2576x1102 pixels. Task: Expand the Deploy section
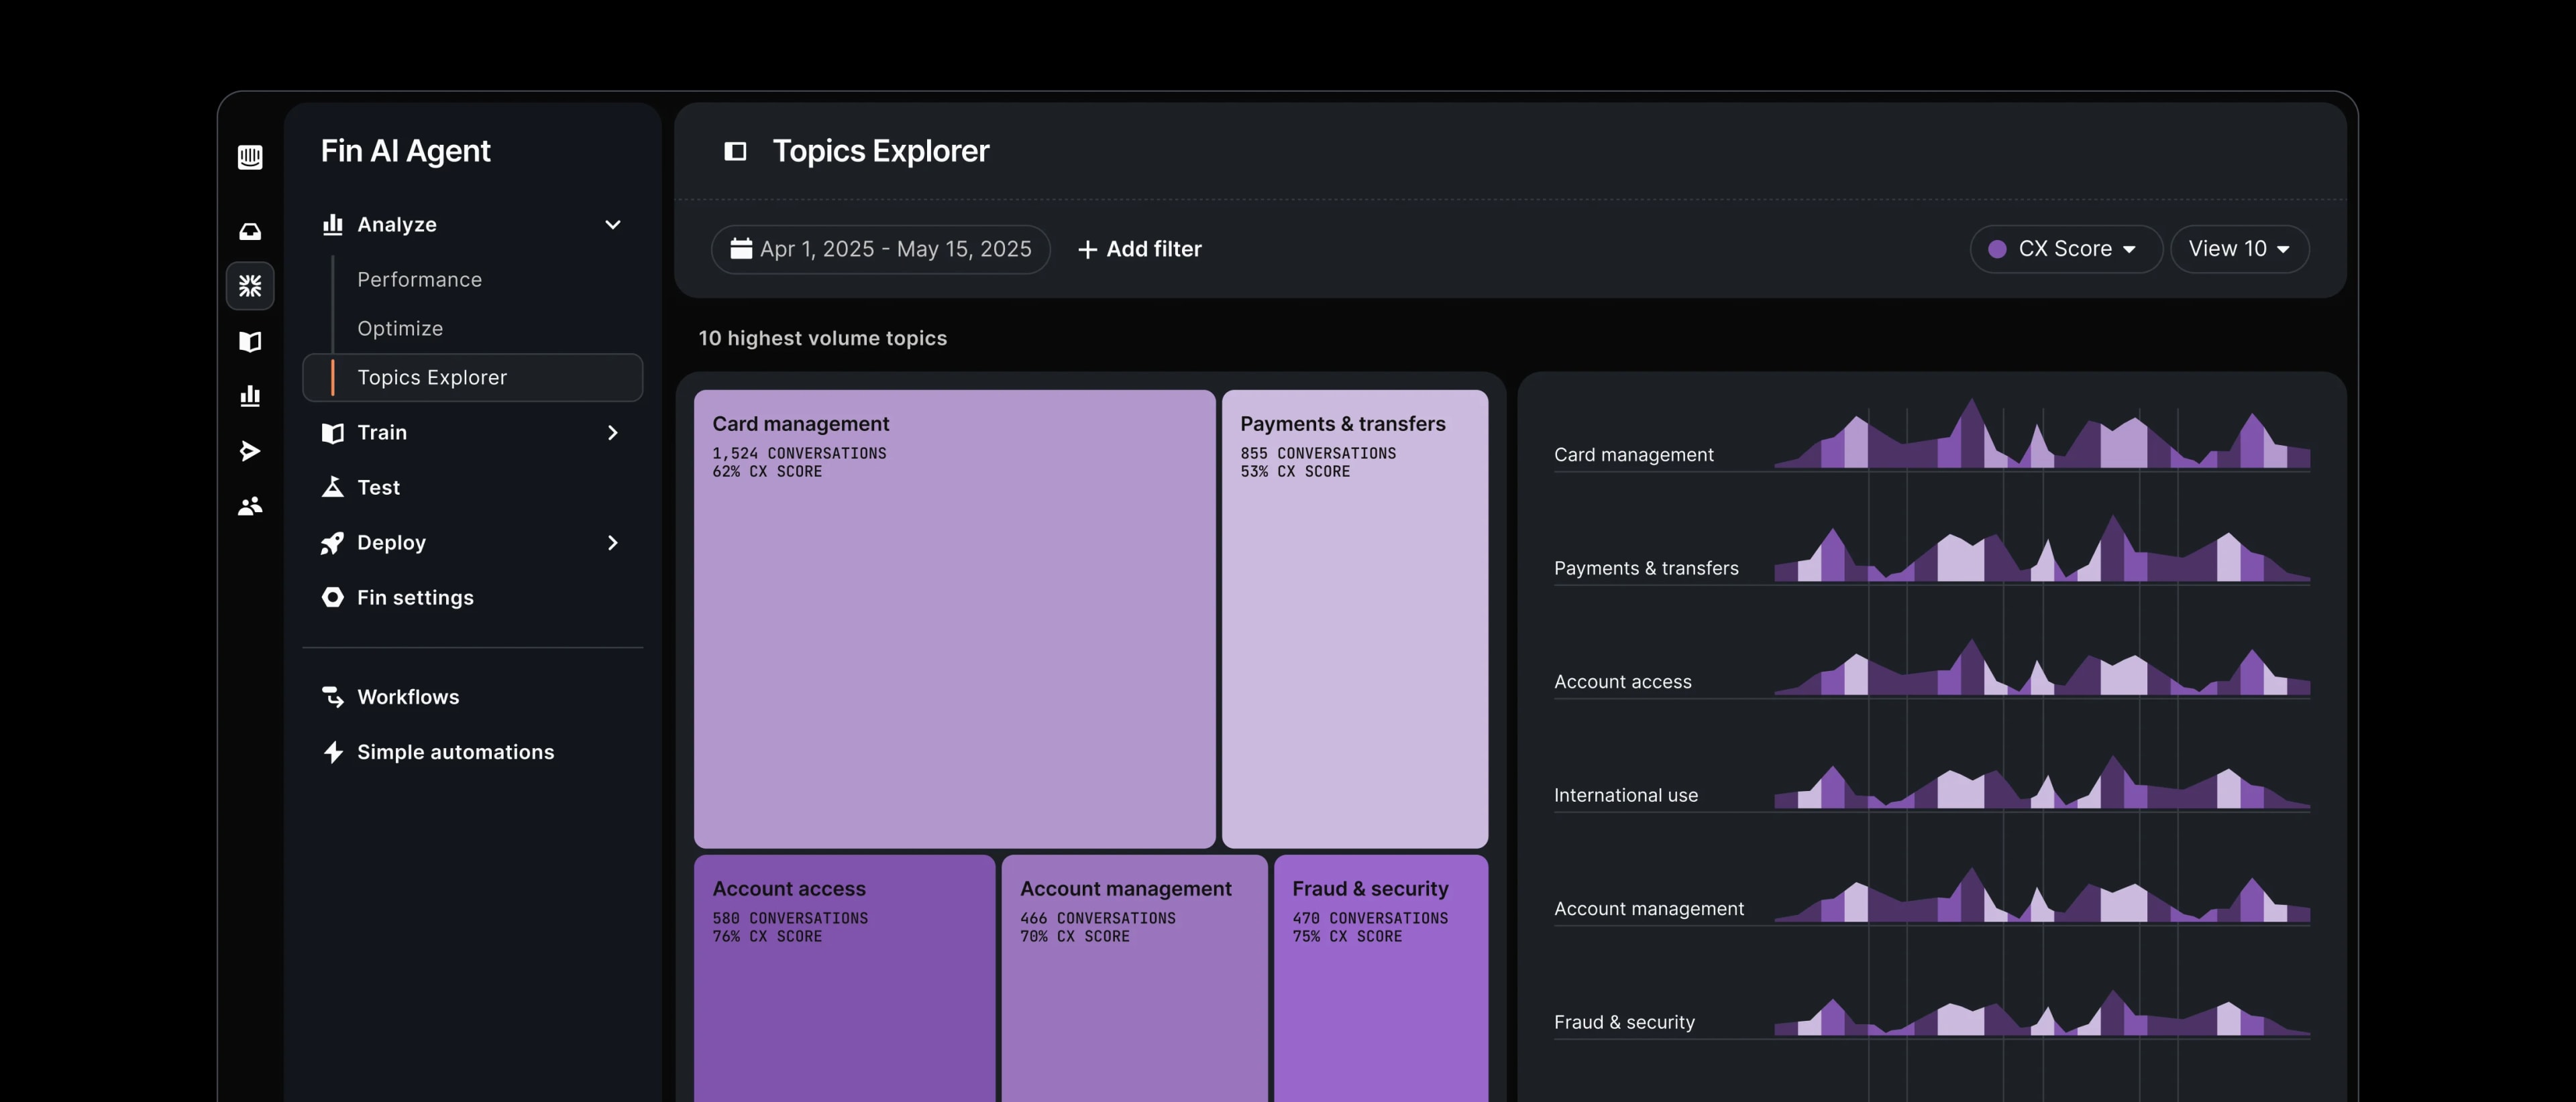(612, 542)
